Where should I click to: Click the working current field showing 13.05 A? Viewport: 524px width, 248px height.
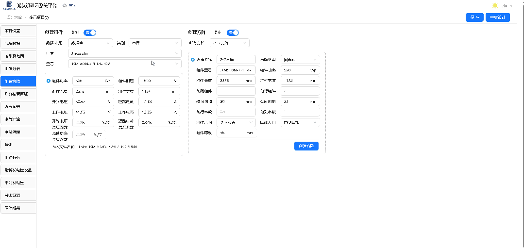(159, 112)
